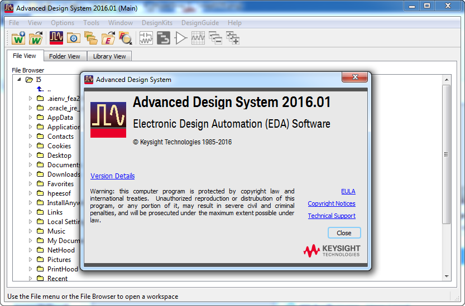This screenshot has height=306, width=465.
Task: Open new data display window icon
Action: click(x=198, y=38)
